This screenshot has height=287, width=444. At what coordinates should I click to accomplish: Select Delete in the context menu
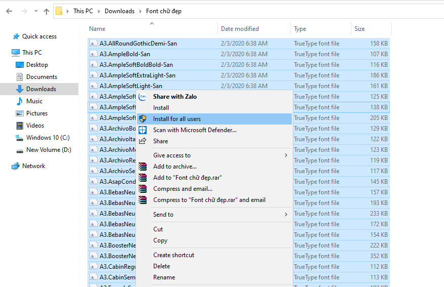161,266
